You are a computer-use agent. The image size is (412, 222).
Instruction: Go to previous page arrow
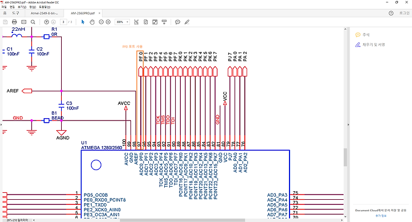tap(46, 22)
